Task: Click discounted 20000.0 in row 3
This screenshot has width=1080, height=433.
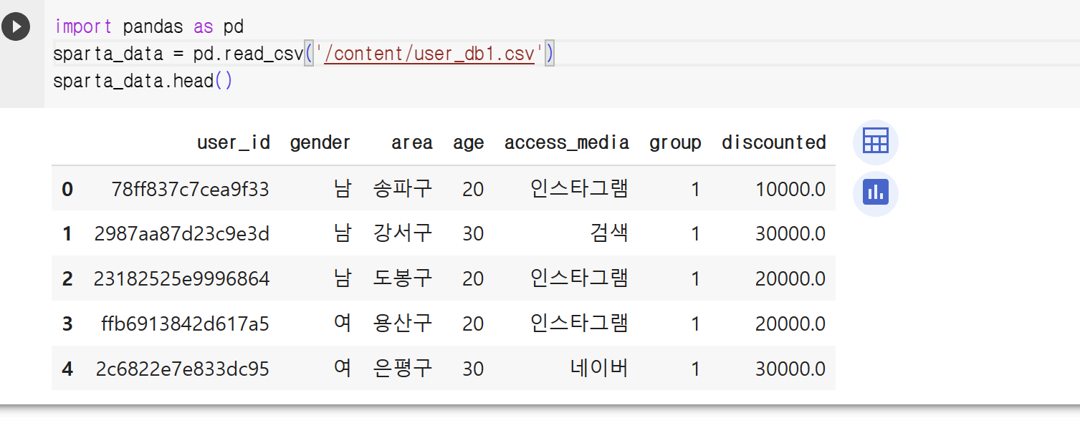Action: pos(790,324)
